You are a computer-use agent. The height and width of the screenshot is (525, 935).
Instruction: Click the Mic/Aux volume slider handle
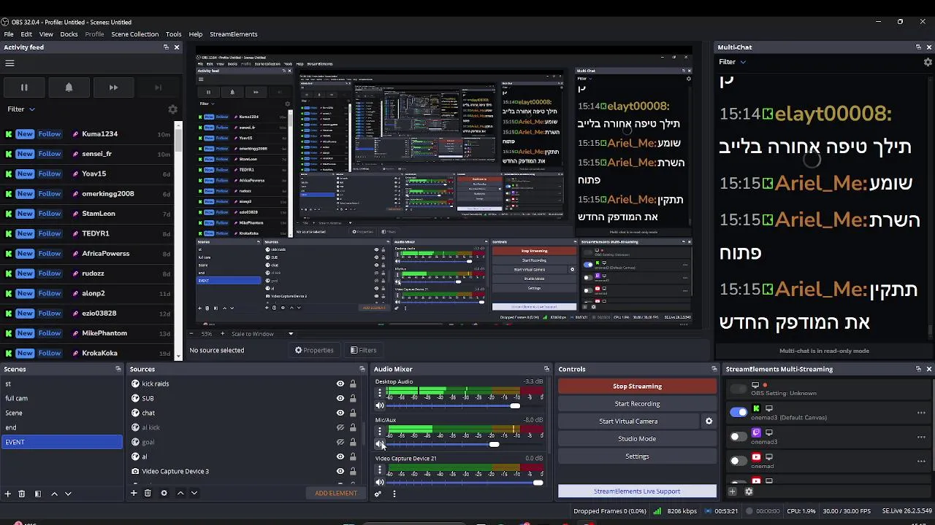click(495, 444)
